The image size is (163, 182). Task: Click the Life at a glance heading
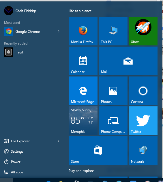(x=80, y=11)
